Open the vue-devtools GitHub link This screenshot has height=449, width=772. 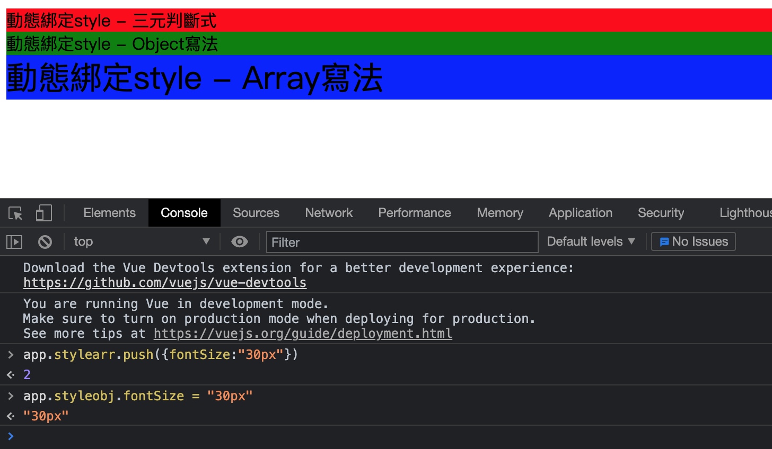click(x=165, y=283)
